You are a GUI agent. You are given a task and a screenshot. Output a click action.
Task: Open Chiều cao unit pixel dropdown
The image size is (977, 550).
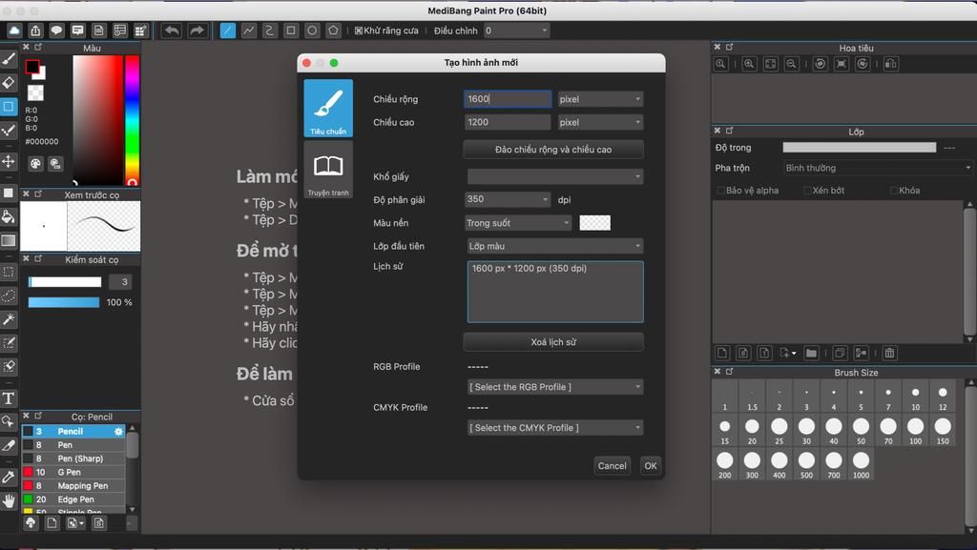[x=600, y=123]
